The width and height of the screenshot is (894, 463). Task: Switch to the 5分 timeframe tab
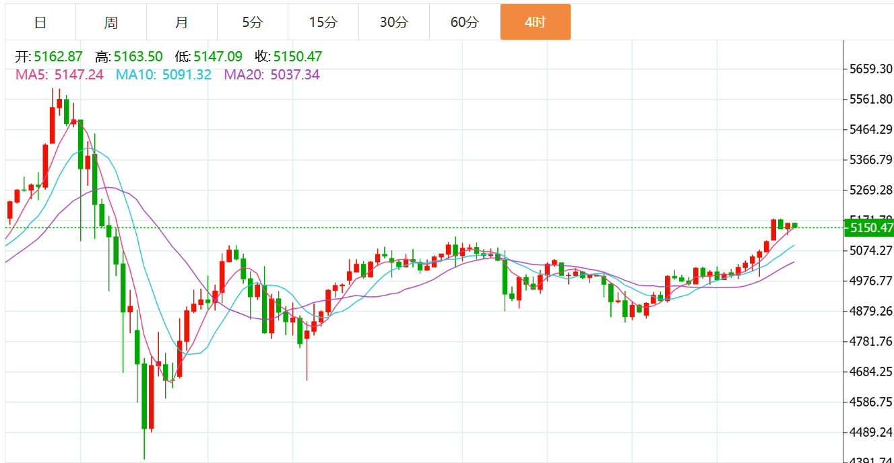[x=253, y=22]
